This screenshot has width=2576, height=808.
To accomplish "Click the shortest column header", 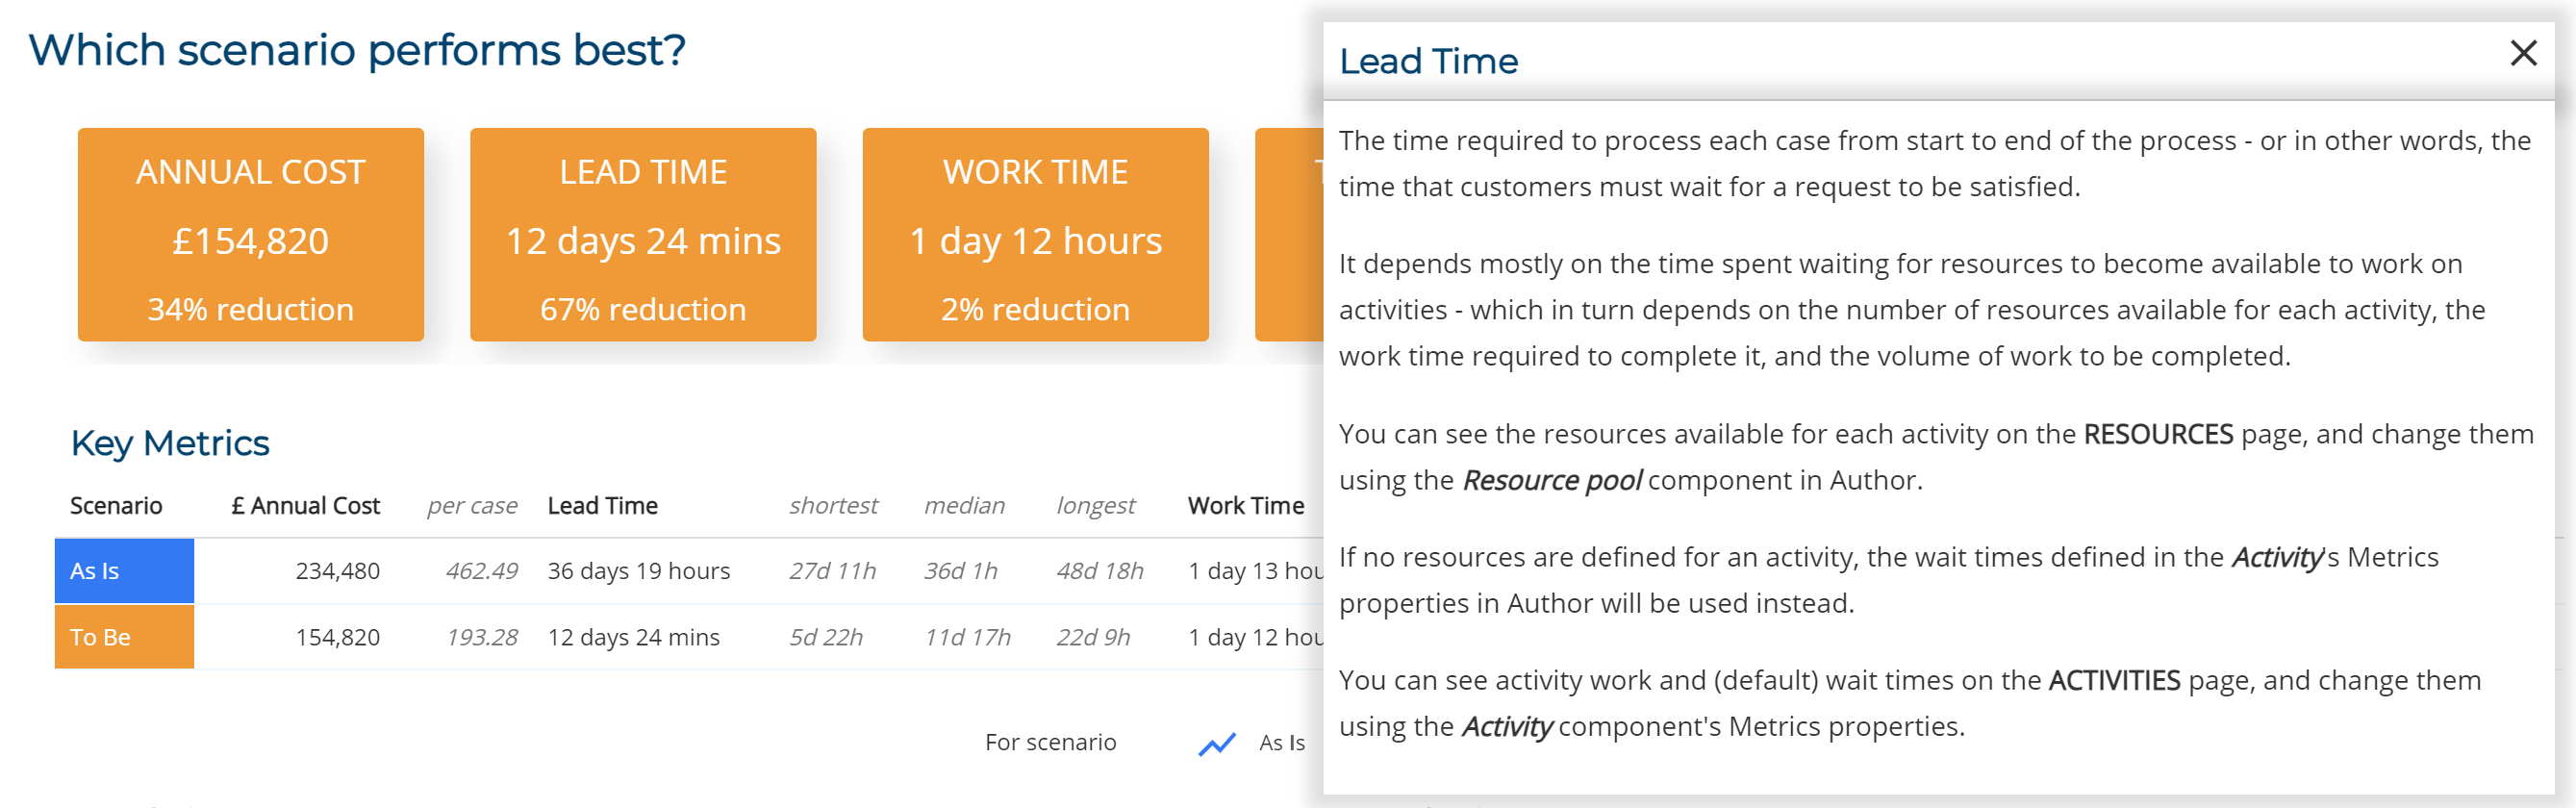I will point(833,505).
